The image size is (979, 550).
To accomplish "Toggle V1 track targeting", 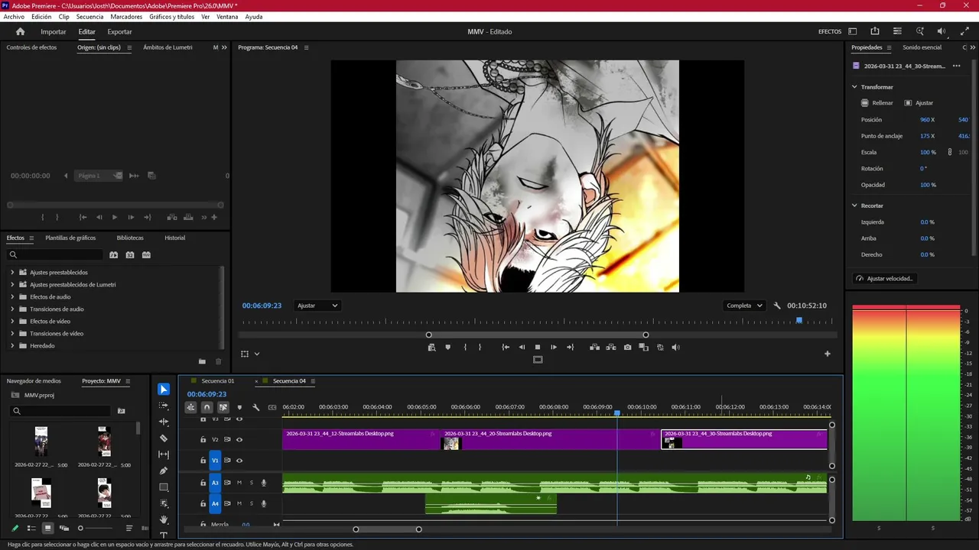I will (215, 461).
